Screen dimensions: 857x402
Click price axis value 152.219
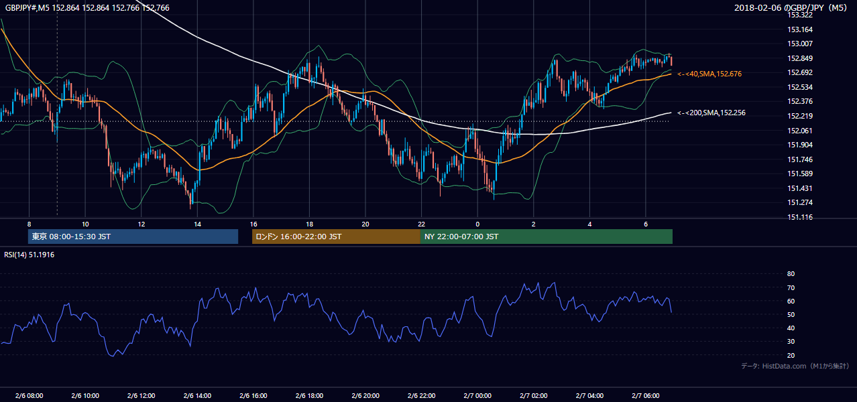(x=799, y=116)
